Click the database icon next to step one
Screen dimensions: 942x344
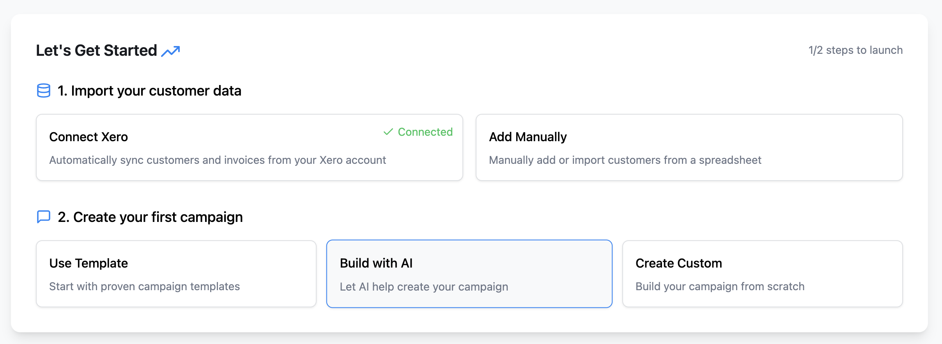click(x=43, y=90)
